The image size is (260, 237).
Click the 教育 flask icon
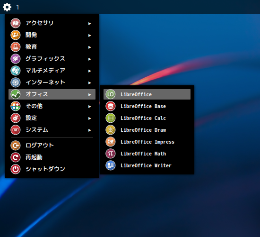(16, 47)
